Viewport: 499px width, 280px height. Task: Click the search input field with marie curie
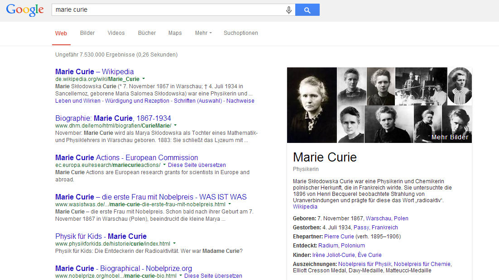pos(168,10)
